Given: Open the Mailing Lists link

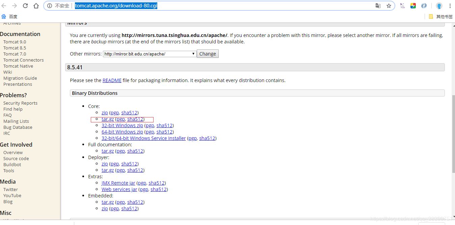Looking at the screenshot, I should [16, 121].
